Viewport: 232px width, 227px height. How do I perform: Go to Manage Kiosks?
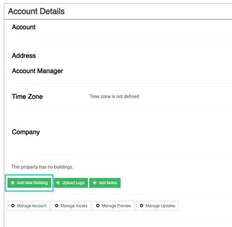(x=71, y=206)
